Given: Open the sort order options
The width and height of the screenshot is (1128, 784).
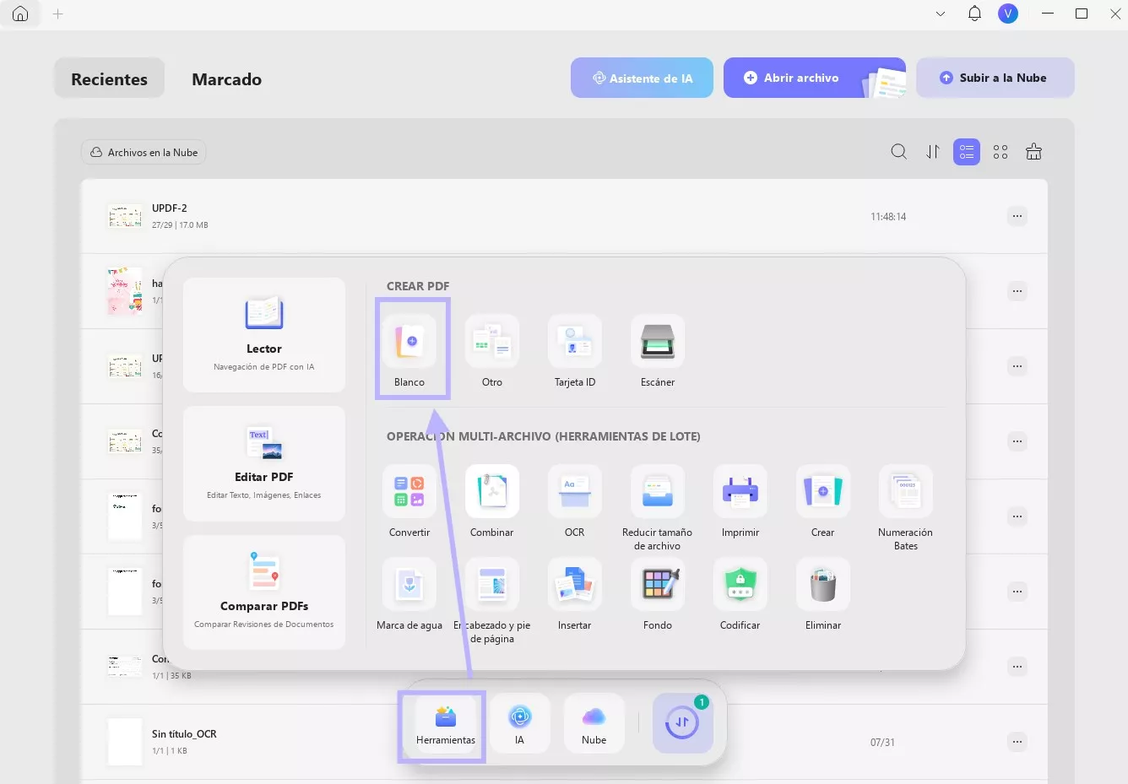Looking at the screenshot, I should tap(933, 152).
